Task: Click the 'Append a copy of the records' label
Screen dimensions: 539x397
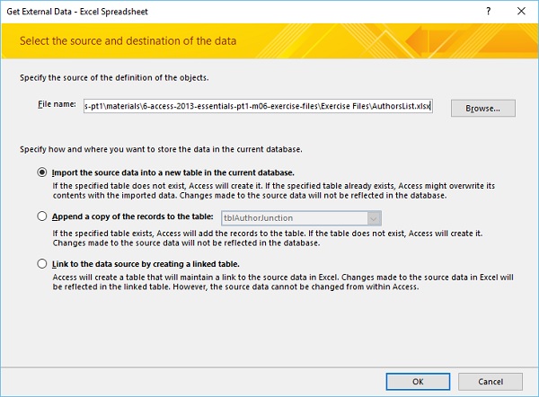Action: (x=132, y=216)
